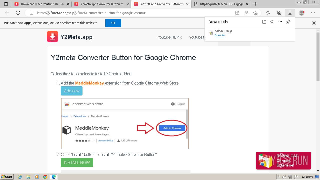Refresh the current page
Viewport: 320px width, 180px height.
point(18,13)
